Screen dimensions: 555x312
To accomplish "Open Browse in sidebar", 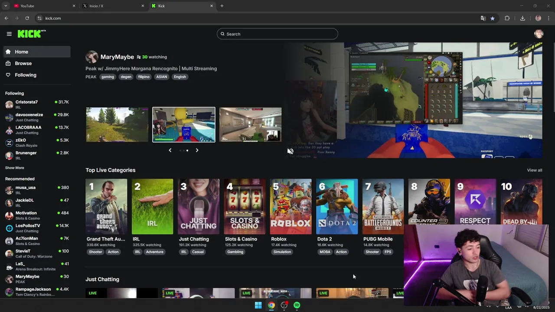I will point(37,63).
